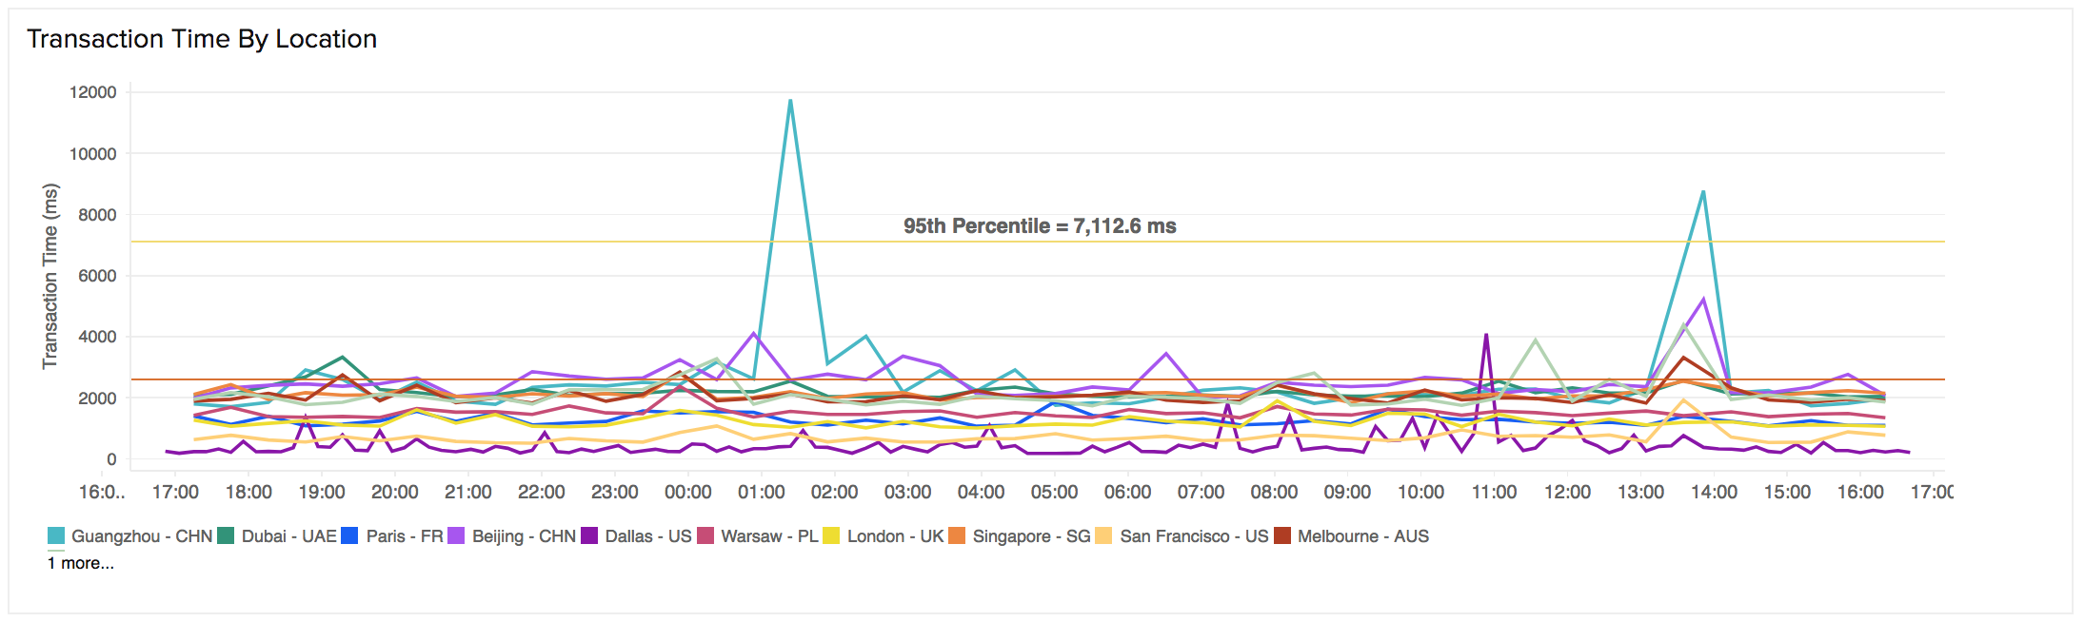This screenshot has height=622, width=2085.
Task: Click the Guangzhou - CHN teal legend swatch
Action: (57, 536)
